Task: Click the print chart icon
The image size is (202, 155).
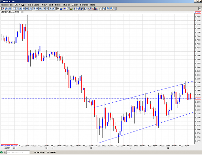Action: click(101, 9)
